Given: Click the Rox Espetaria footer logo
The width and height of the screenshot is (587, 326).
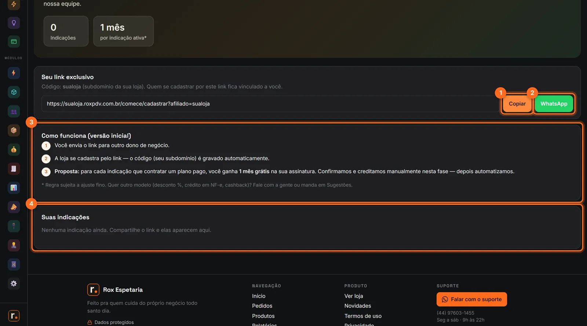Looking at the screenshot, I should click(93, 290).
